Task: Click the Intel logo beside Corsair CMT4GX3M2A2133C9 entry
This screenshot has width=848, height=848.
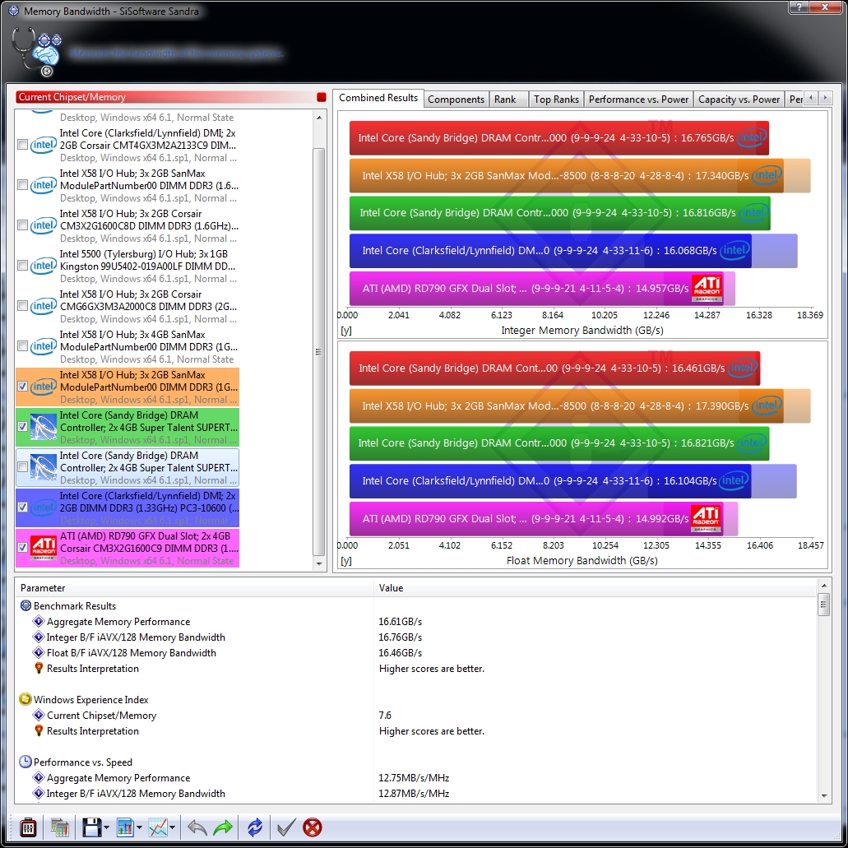Action: point(44,145)
